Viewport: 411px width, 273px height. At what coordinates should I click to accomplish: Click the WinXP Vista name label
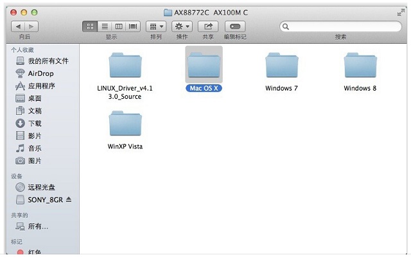click(x=125, y=146)
